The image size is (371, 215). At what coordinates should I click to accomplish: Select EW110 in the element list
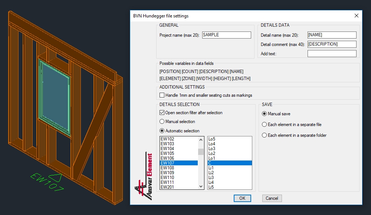[x=179, y=178]
